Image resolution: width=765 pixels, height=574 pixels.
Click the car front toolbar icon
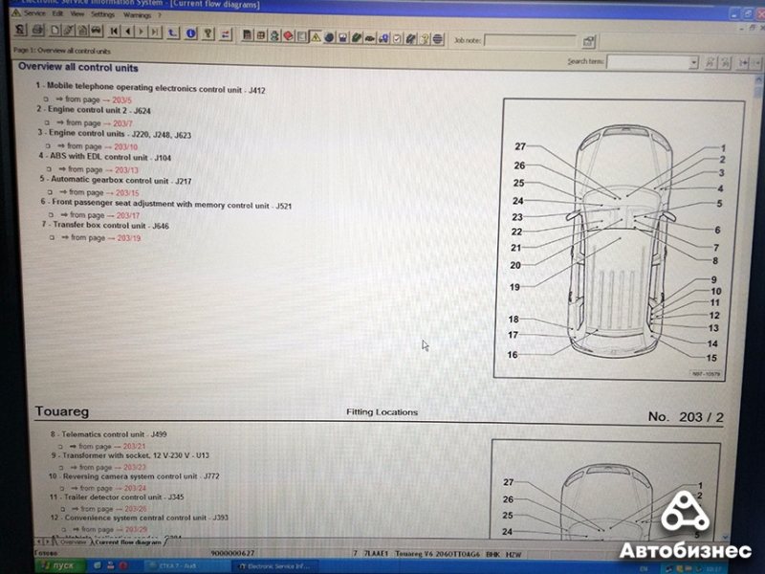click(x=97, y=32)
